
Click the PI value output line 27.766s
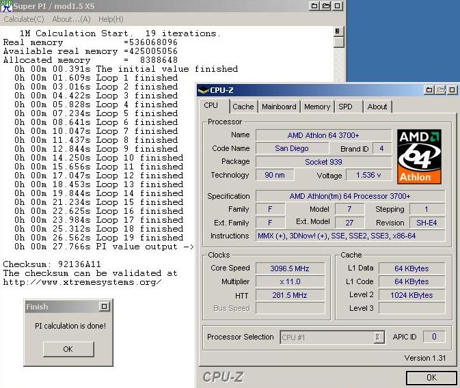(104, 247)
